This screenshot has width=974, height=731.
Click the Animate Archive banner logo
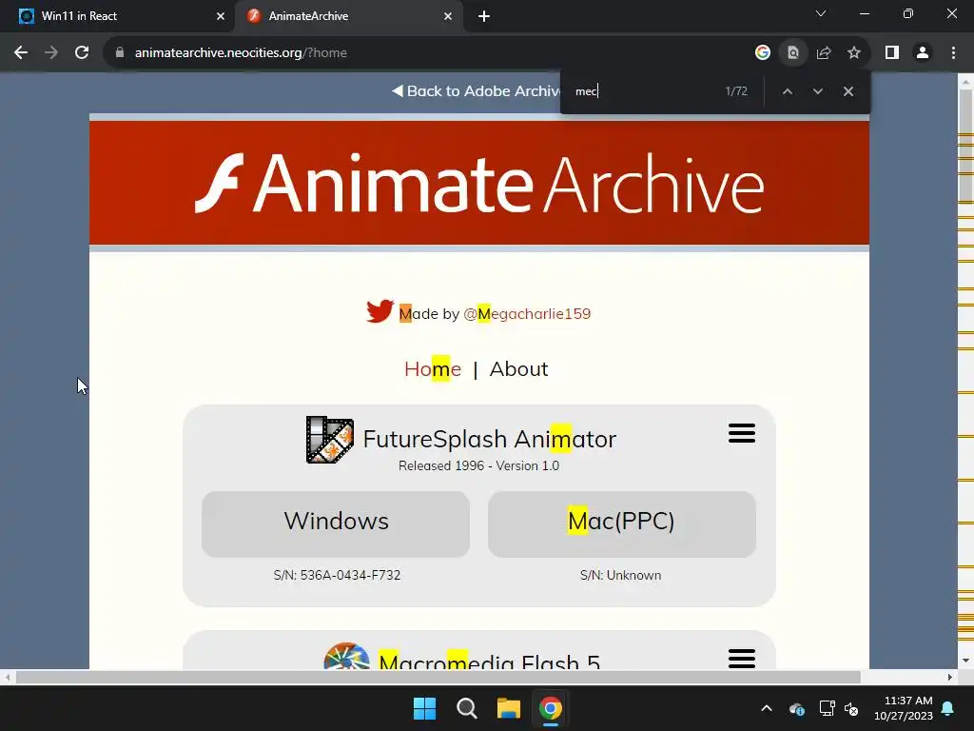(x=479, y=183)
